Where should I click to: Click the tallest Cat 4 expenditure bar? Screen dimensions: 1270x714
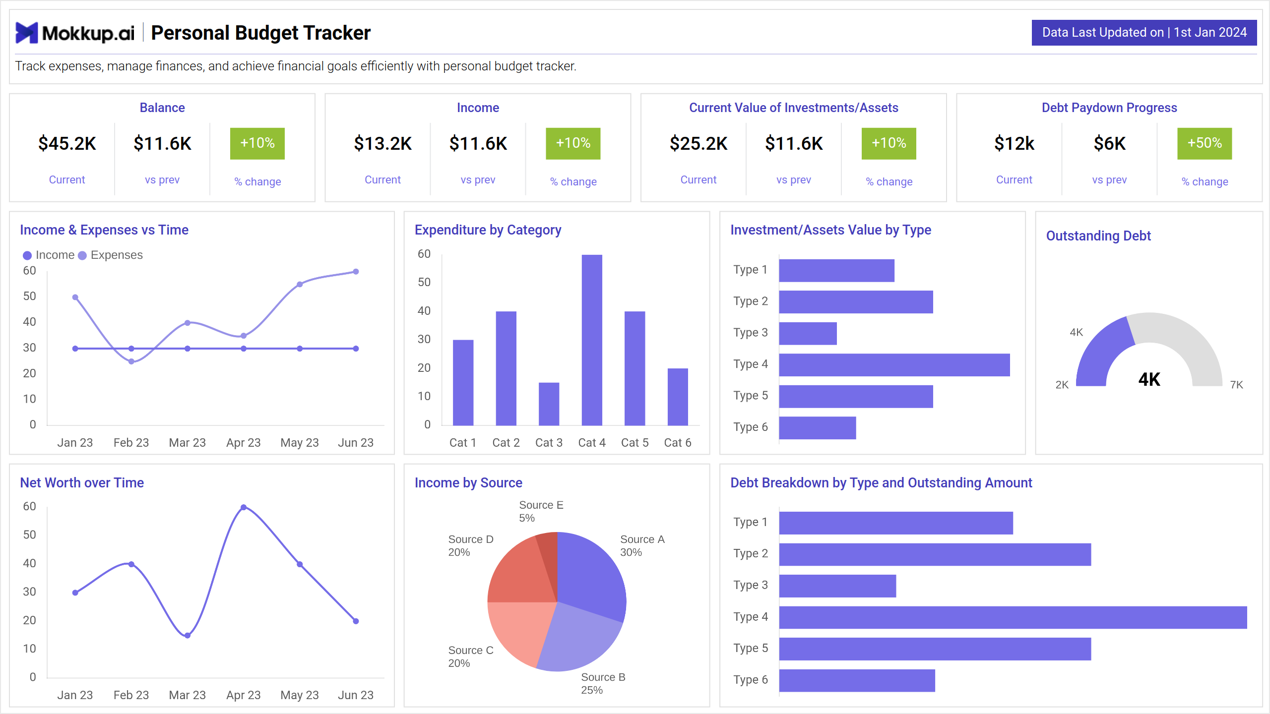point(592,340)
